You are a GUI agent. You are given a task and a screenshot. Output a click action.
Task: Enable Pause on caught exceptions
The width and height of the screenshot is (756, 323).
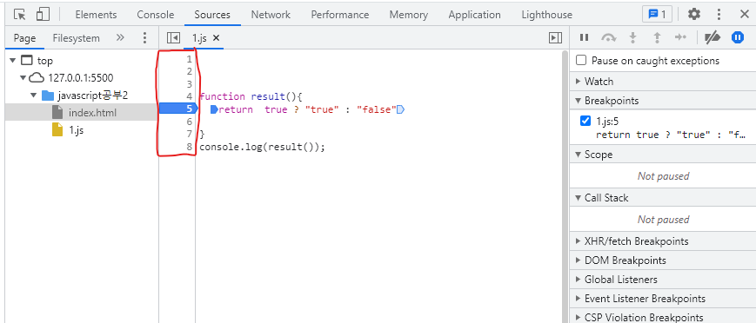[x=581, y=61]
